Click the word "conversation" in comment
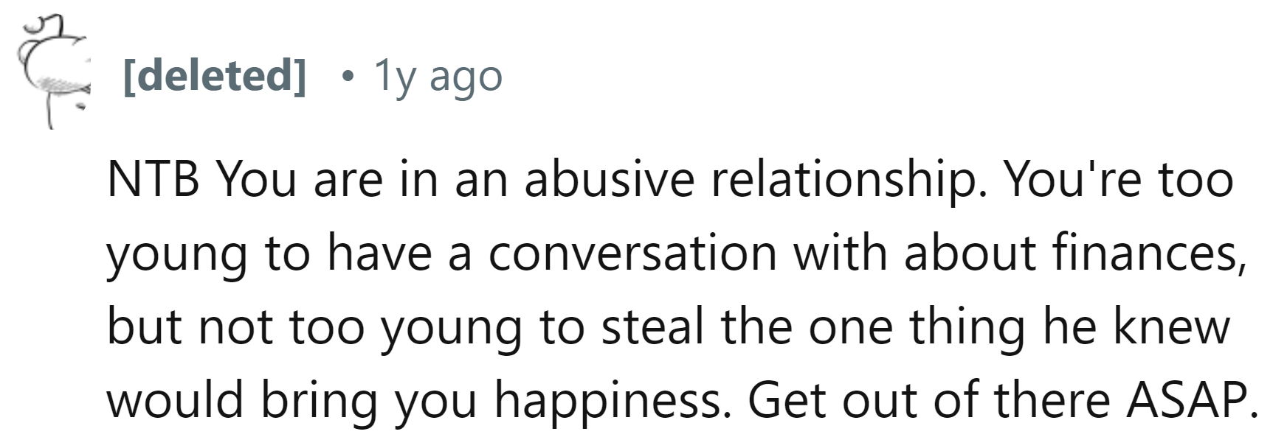This screenshot has width=1273, height=437. [632, 253]
